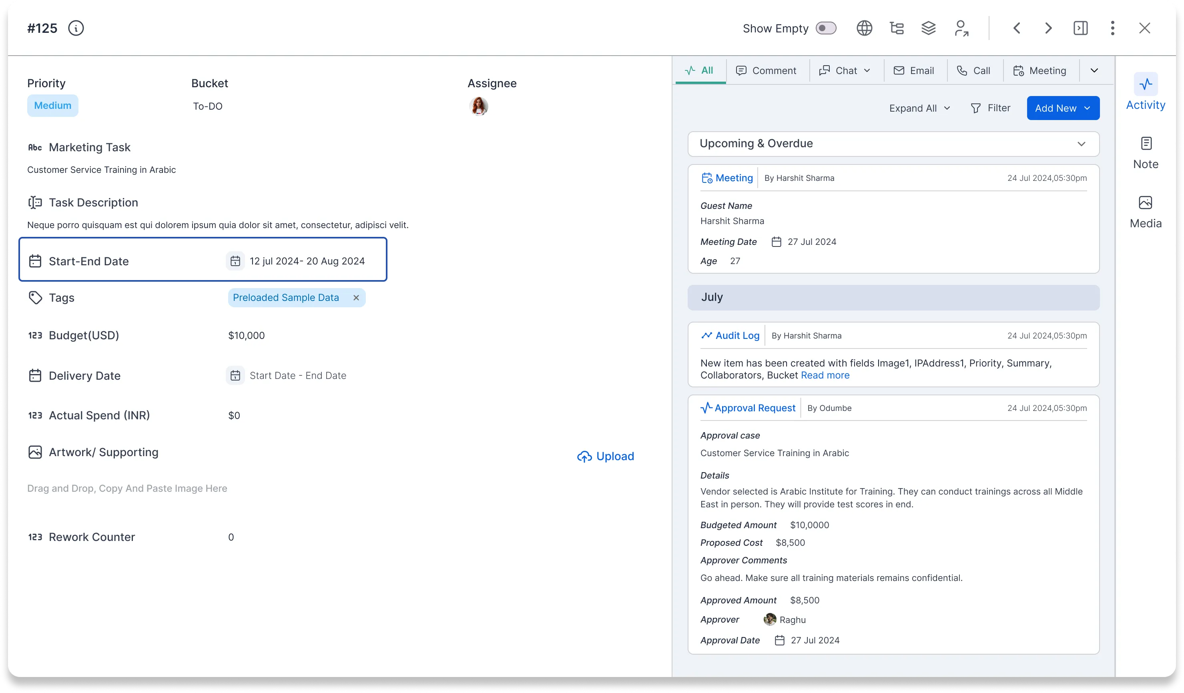This screenshot has height=693, width=1184.
Task: Click the Audit Log trend icon
Action: point(706,335)
